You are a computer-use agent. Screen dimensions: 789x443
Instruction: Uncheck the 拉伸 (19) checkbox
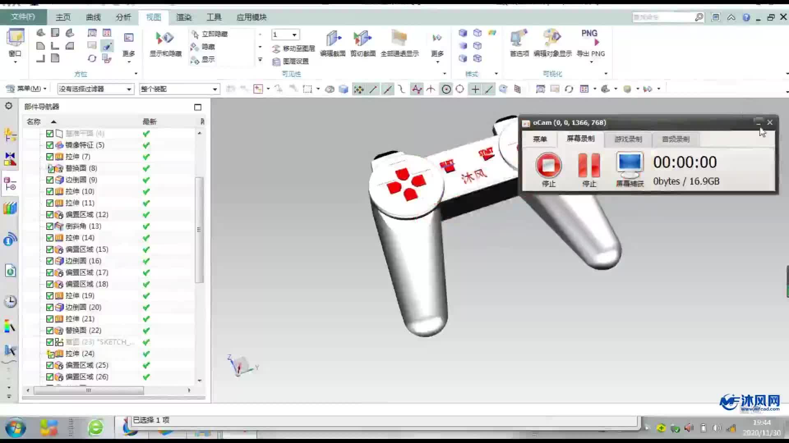(50, 296)
